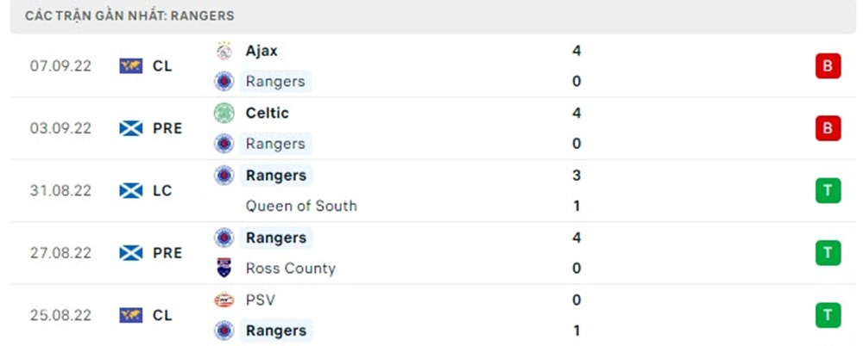The image size is (863, 346).
Task: Open the Ross County team link
Action: click(290, 269)
